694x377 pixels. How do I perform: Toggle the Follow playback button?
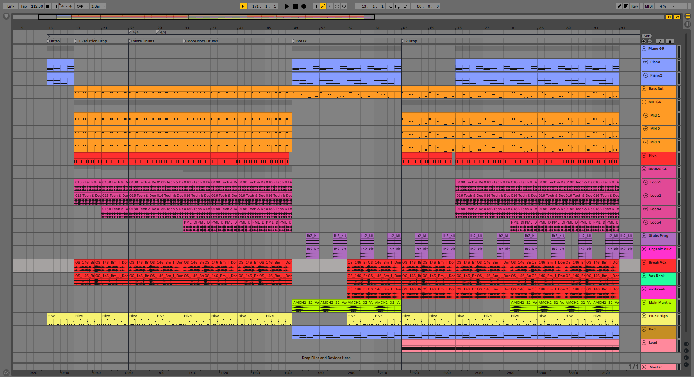pyautogui.click(x=243, y=6)
